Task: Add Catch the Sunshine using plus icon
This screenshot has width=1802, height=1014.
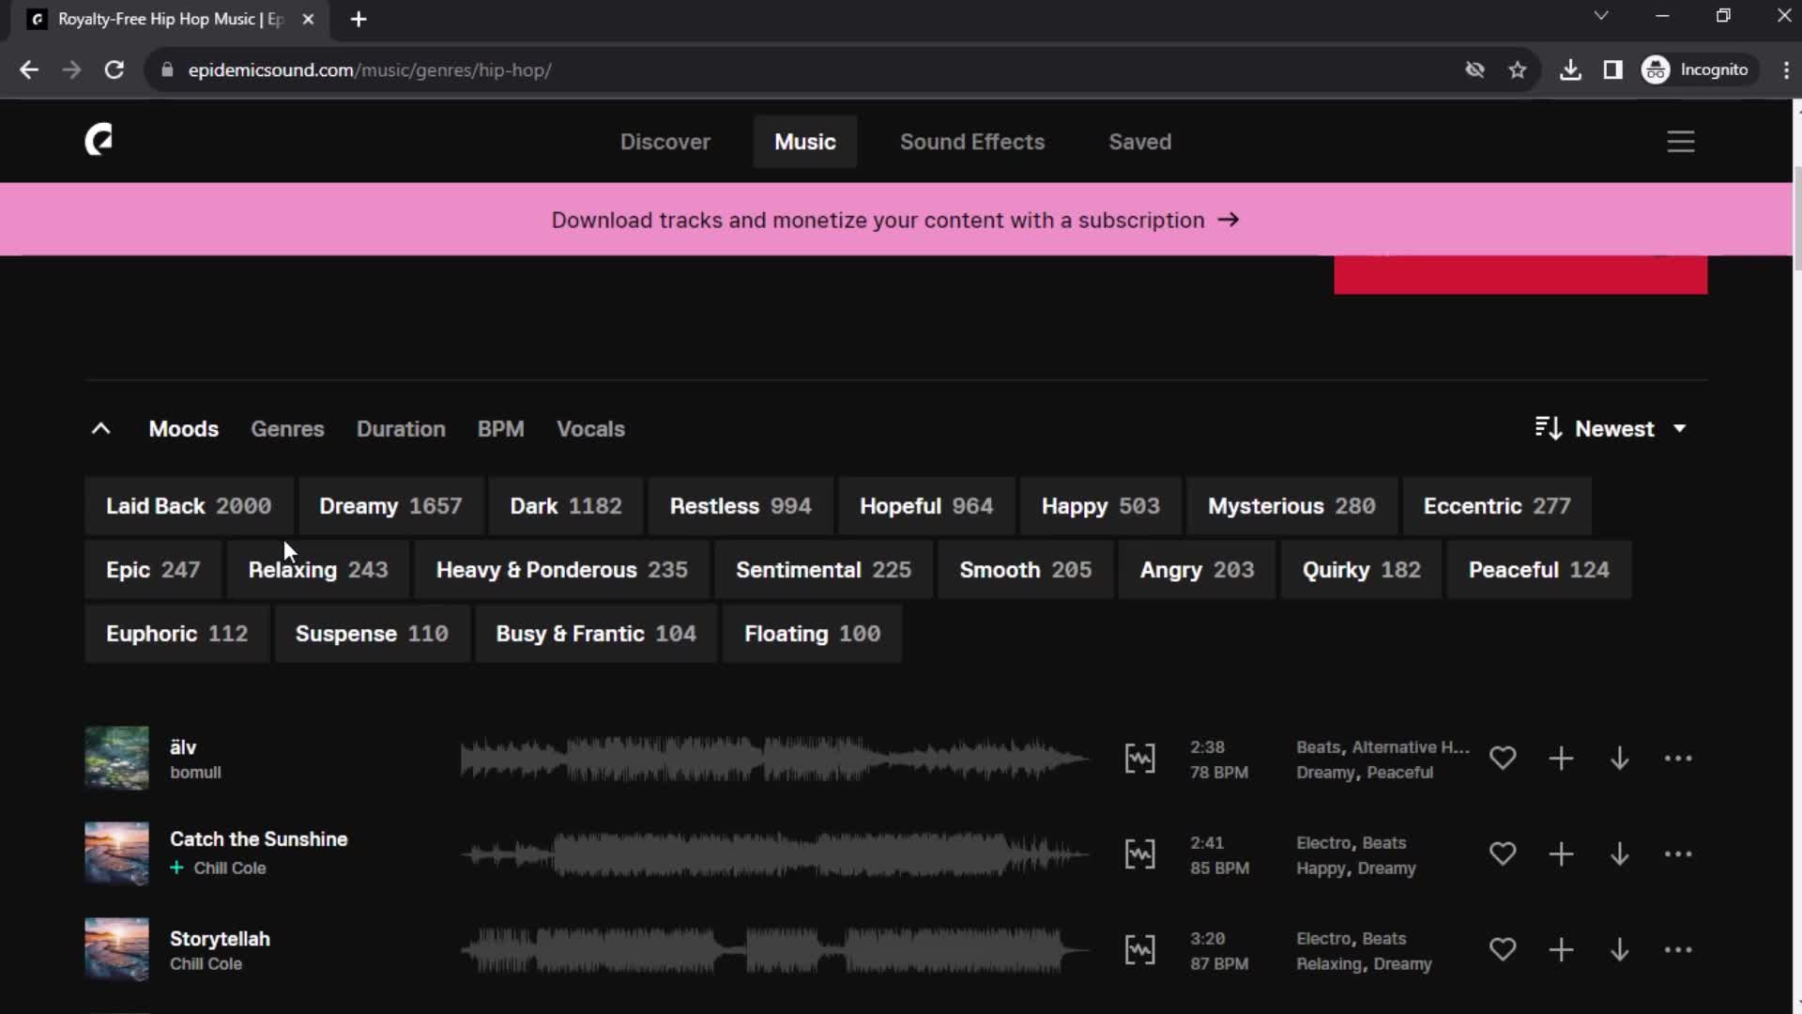Action: tap(1561, 853)
